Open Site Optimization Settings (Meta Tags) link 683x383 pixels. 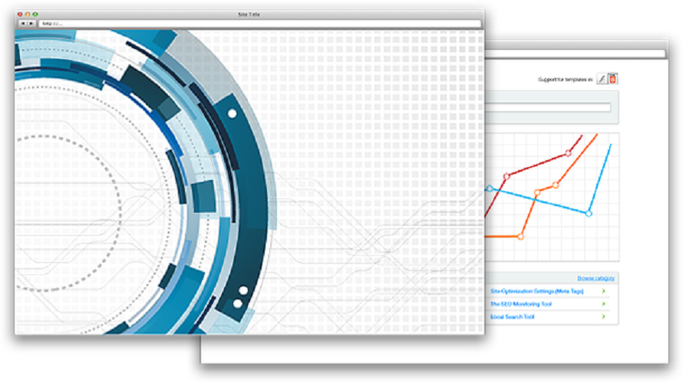pyautogui.click(x=536, y=291)
